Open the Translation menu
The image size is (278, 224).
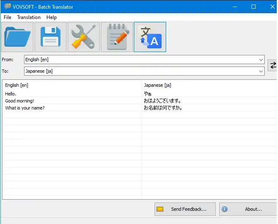pyautogui.click(x=29, y=17)
